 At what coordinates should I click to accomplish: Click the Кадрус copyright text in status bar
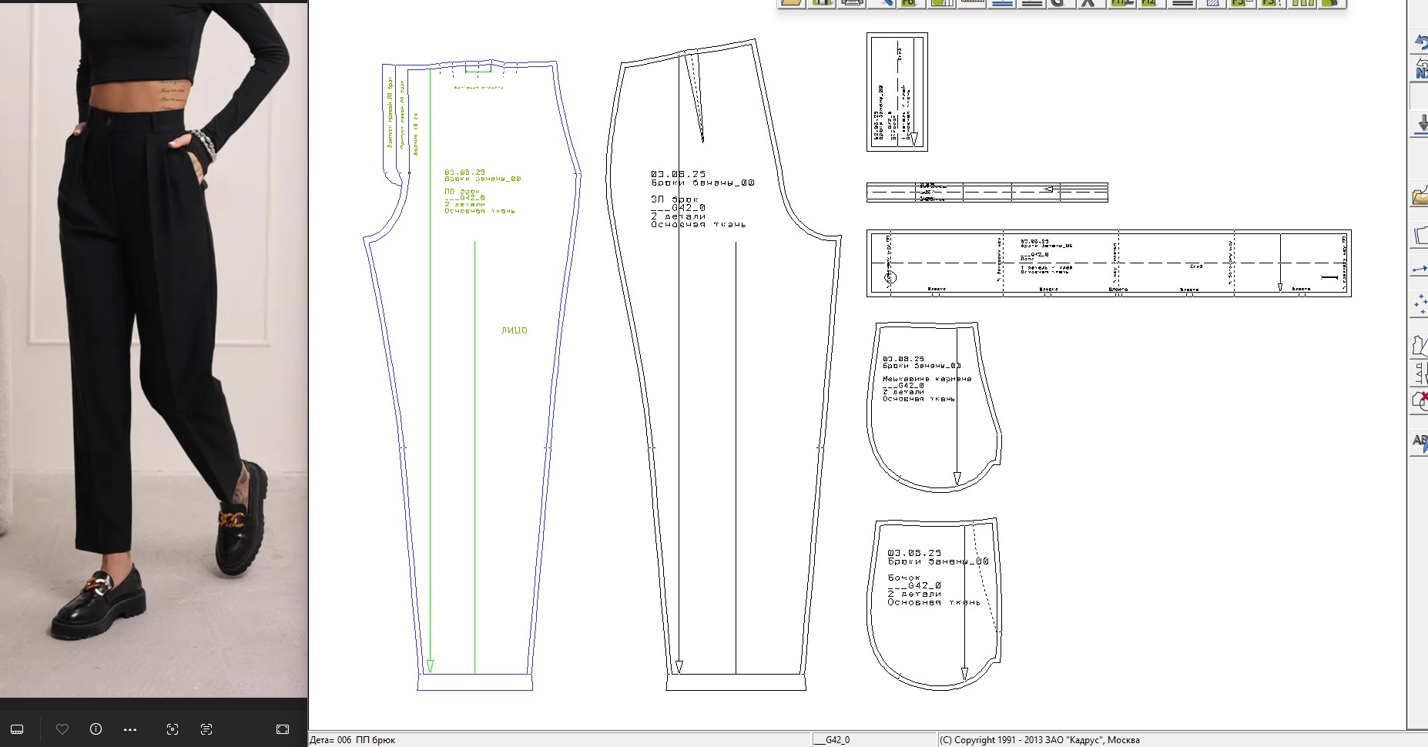pyautogui.click(x=1039, y=740)
